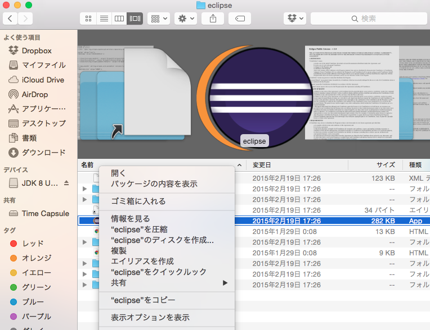Open the gear action menu
Screen dimensions: 430x330
tap(186, 19)
